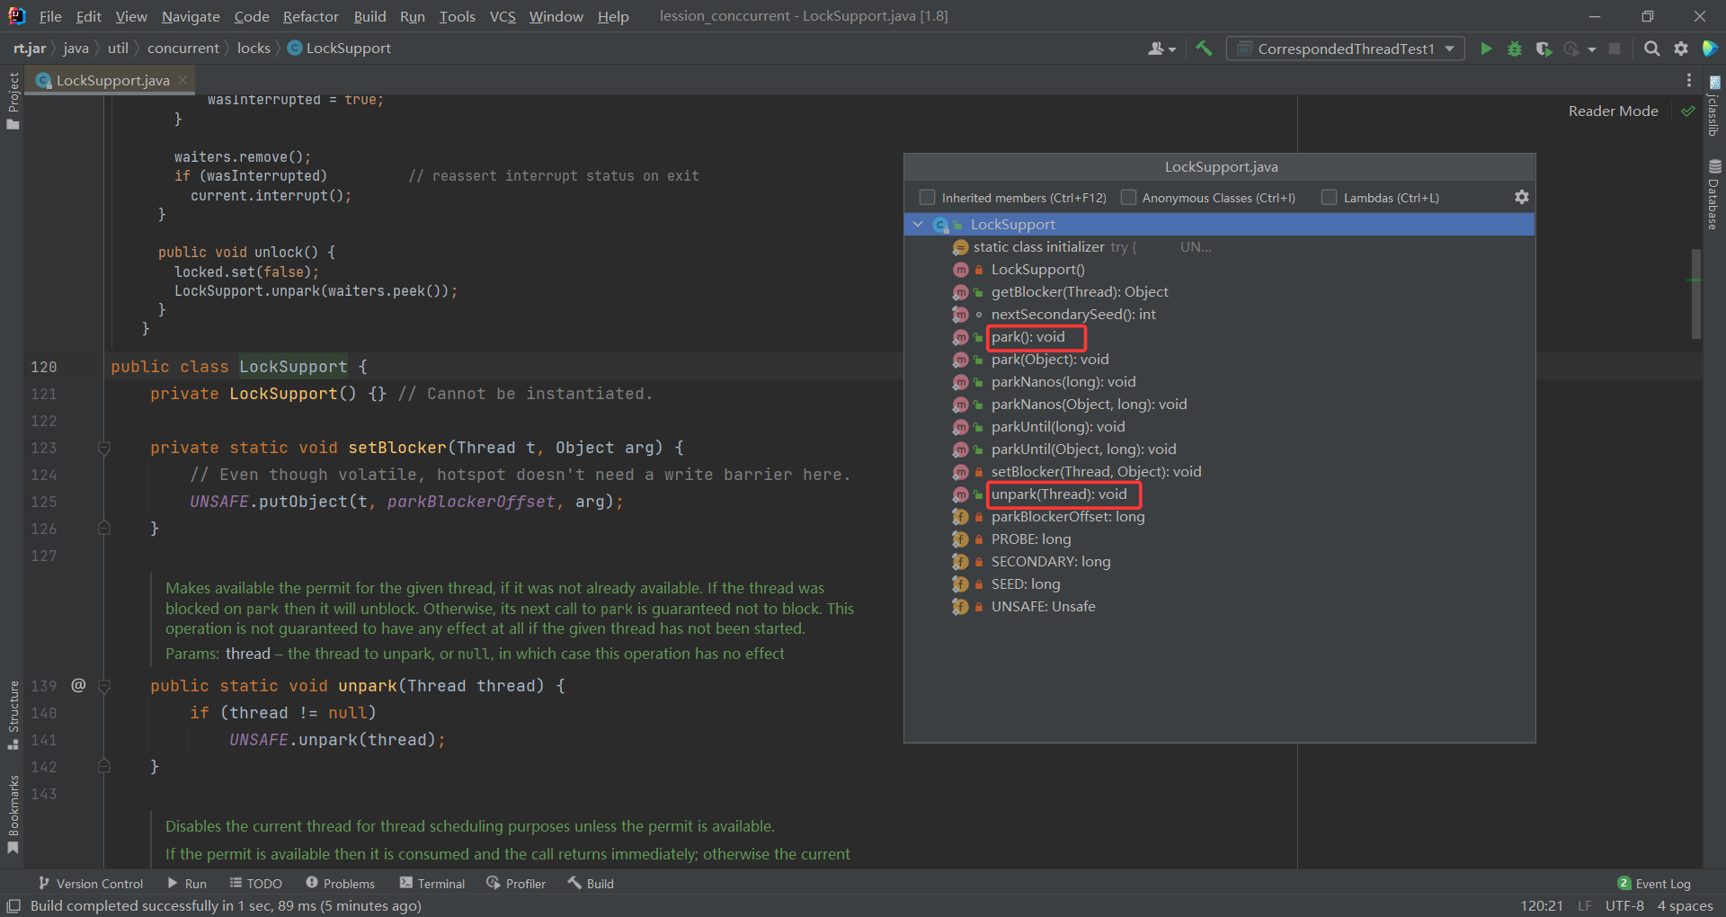Enable Anonymous Classes checkbox
This screenshot has height=917, width=1726.
point(1128,197)
